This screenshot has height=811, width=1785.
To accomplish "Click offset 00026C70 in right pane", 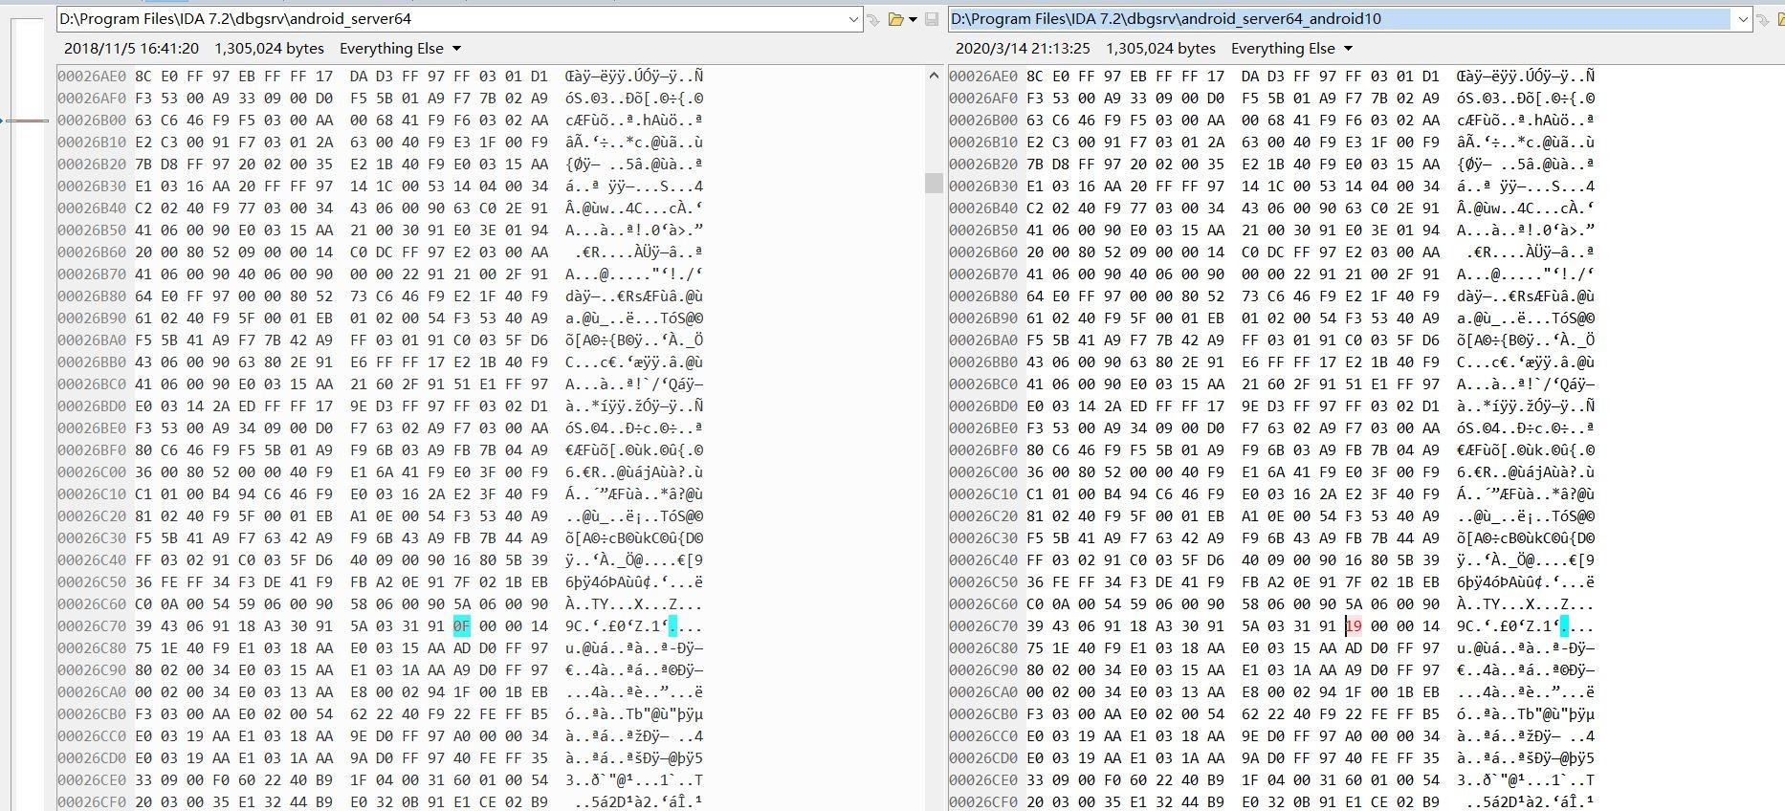I will [x=983, y=626].
